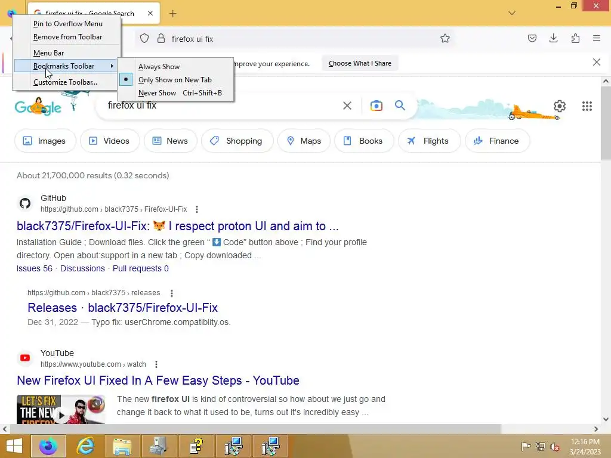Dismiss the data sharing notification bar
This screenshot has height=458, width=611.
click(596, 62)
